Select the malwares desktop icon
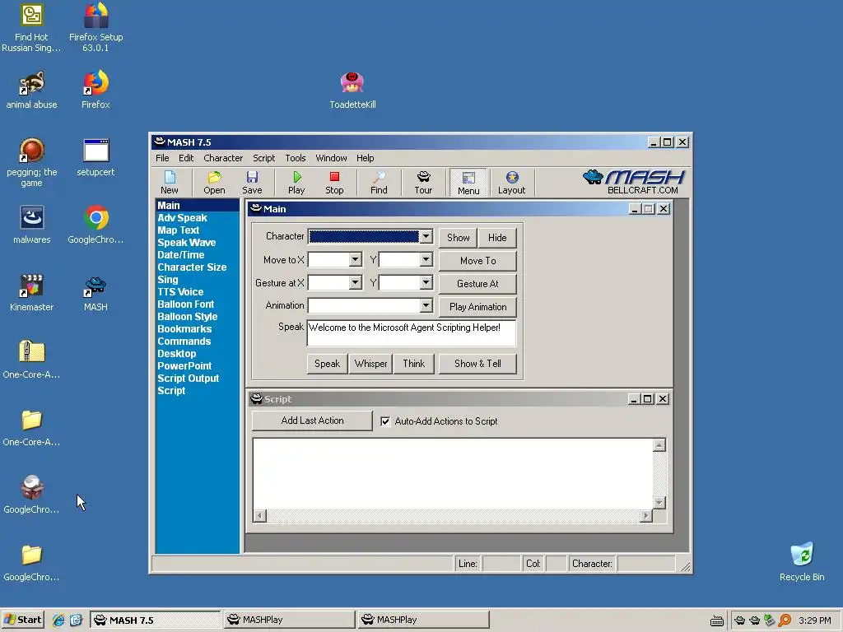This screenshot has width=843, height=632. click(32, 225)
